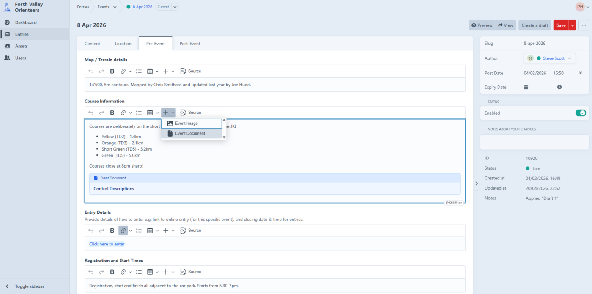The width and height of the screenshot is (592, 294).
Task: Expand the Save button dropdown arrow
Action: [x=573, y=25]
